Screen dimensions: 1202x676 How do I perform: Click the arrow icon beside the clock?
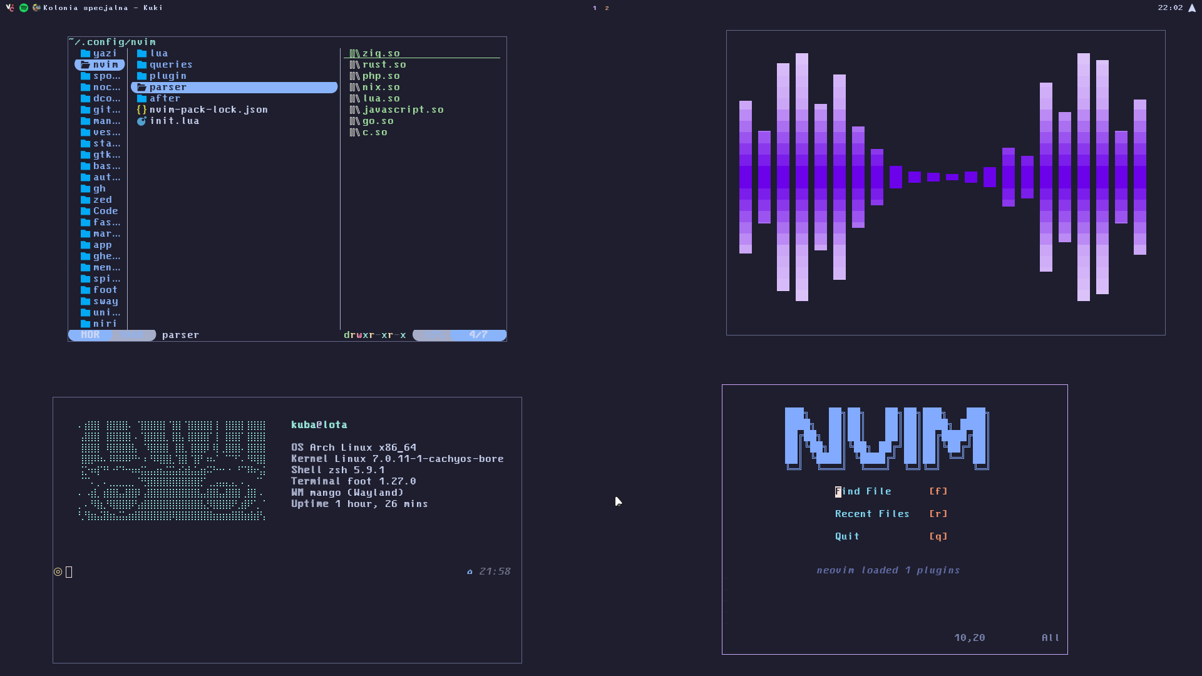(1192, 8)
